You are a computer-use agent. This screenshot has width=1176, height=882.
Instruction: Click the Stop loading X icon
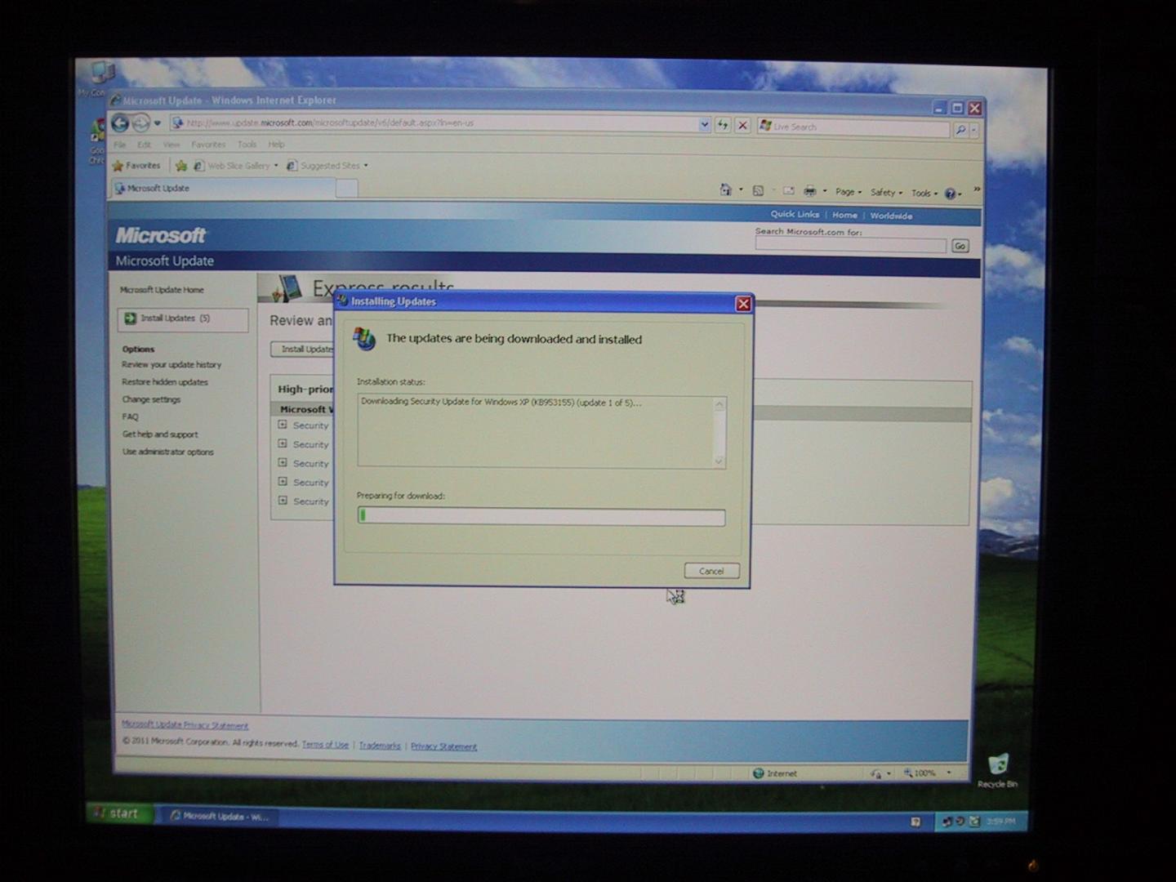click(742, 125)
